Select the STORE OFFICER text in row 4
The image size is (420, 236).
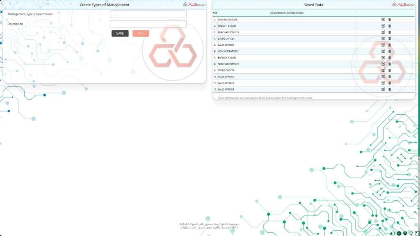point(226,39)
